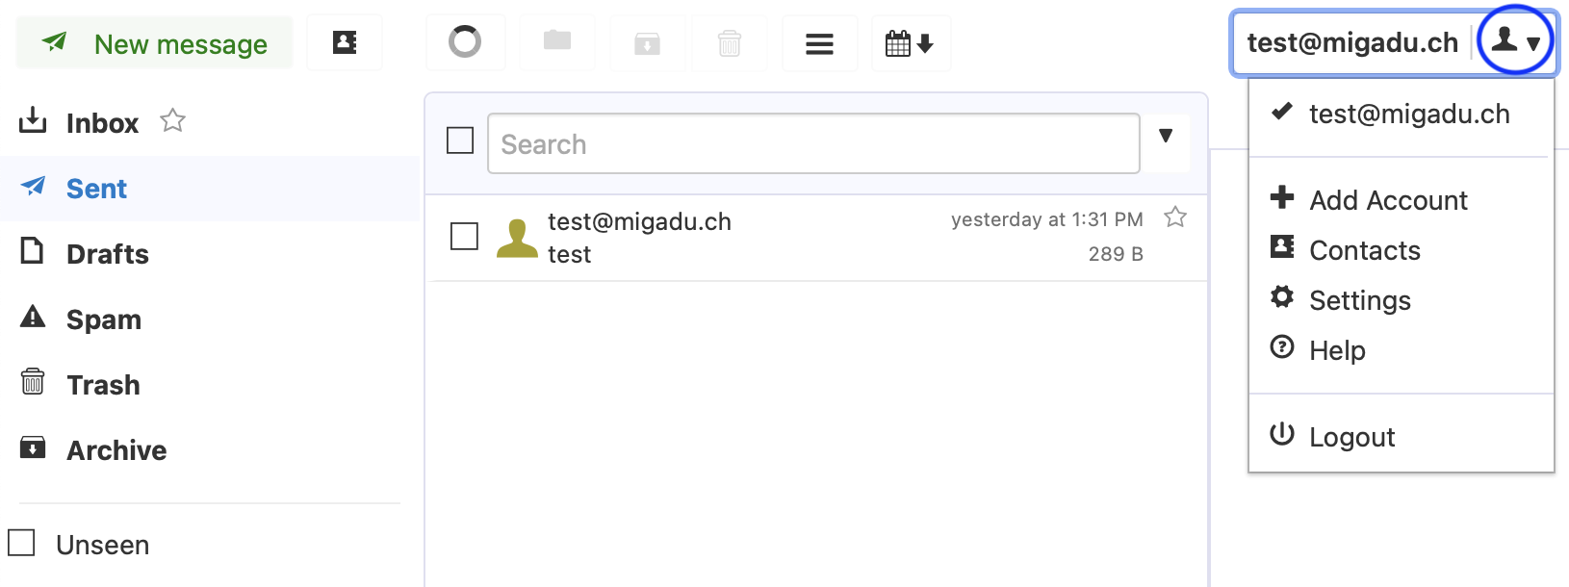
Task: Open the contacts address book icon
Action: coord(344,41)
